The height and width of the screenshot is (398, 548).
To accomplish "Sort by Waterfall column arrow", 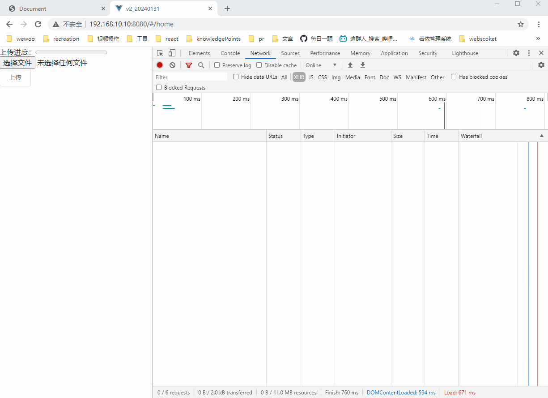I will point(542,136).
